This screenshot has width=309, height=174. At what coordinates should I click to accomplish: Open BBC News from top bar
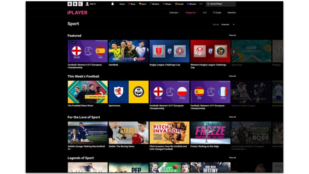[x=132, y=4]
